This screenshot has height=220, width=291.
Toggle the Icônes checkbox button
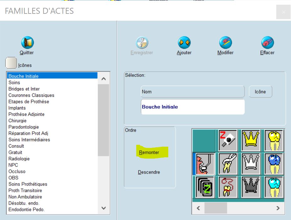point(12,63)
